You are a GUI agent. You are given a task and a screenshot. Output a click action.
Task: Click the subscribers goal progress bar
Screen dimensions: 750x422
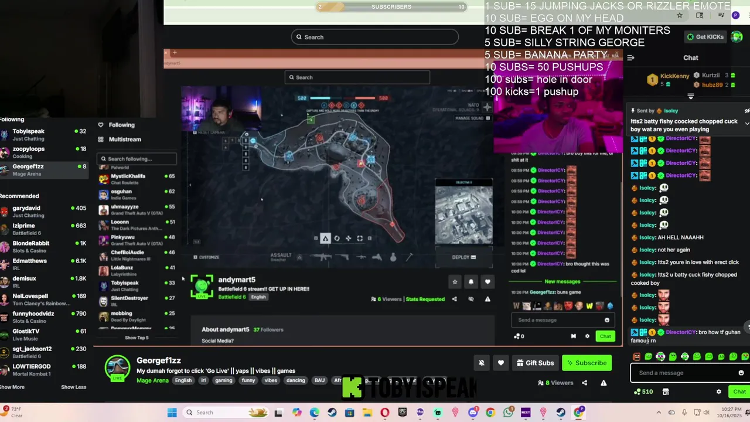391,7
